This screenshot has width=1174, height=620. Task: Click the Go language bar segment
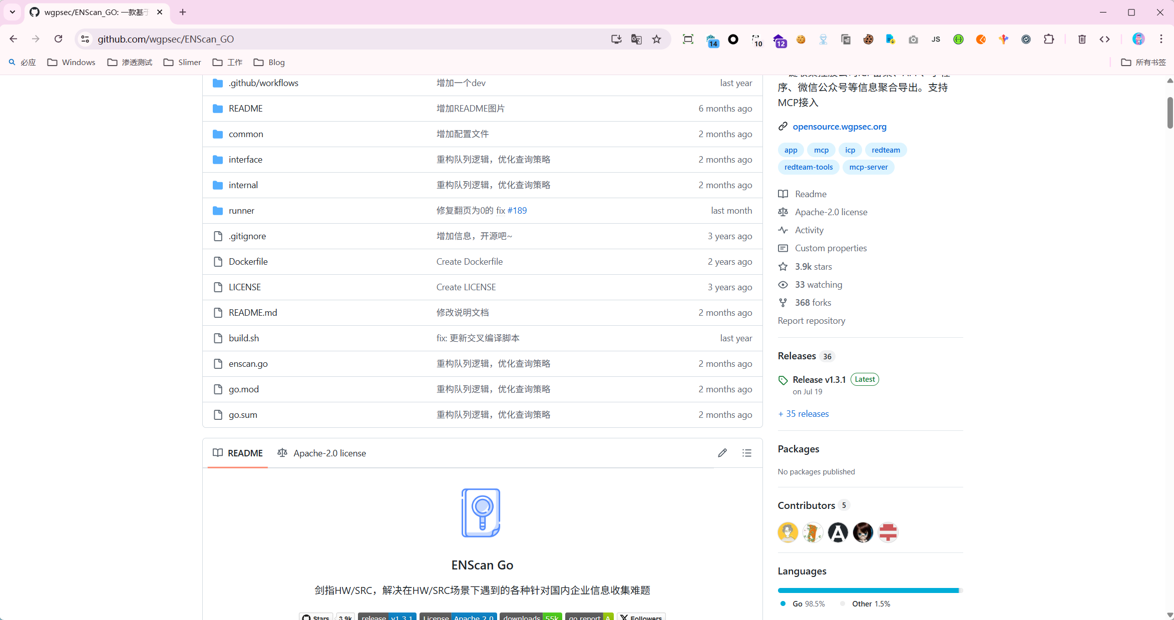click(x=868, y=590)
